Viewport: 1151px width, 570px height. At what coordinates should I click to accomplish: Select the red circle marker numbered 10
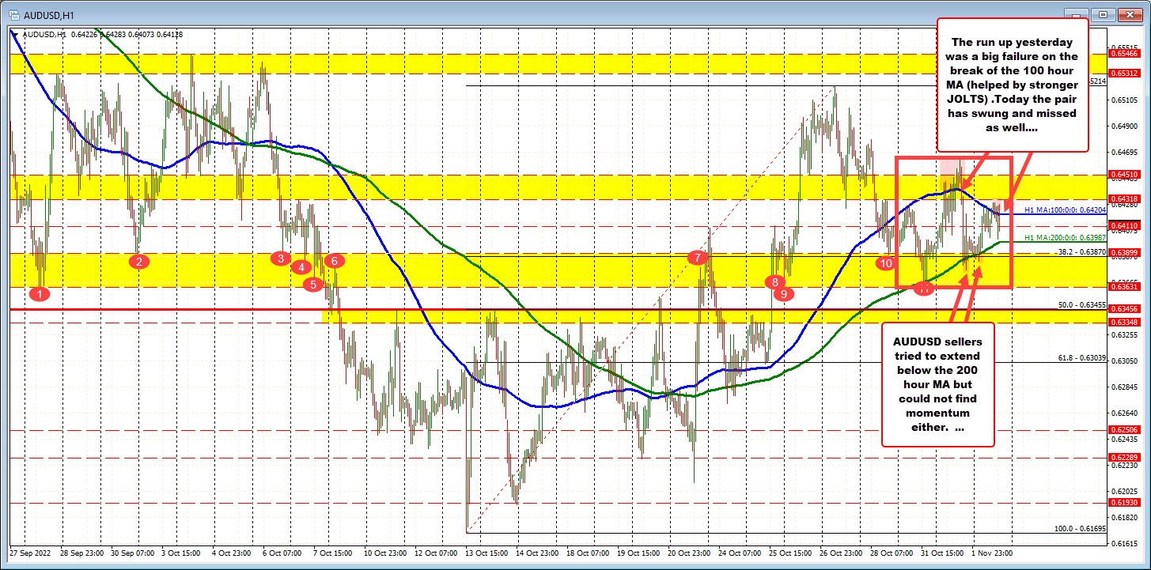(x=886, y=262)
